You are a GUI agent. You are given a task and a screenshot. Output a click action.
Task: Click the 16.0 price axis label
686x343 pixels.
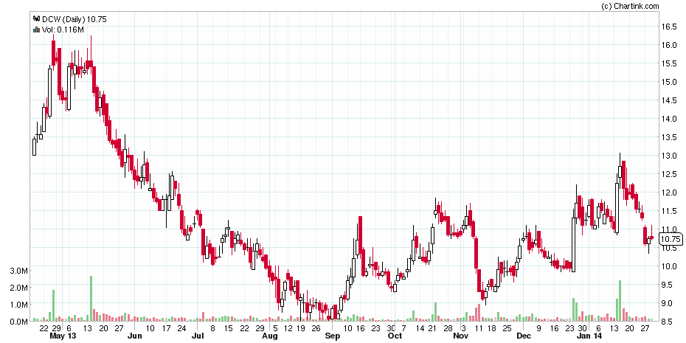click(668, 45)
